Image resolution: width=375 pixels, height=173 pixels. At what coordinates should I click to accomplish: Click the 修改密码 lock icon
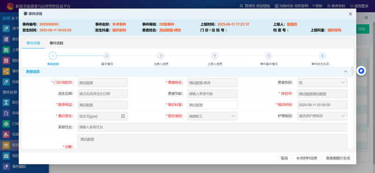(x=329, y=6)
